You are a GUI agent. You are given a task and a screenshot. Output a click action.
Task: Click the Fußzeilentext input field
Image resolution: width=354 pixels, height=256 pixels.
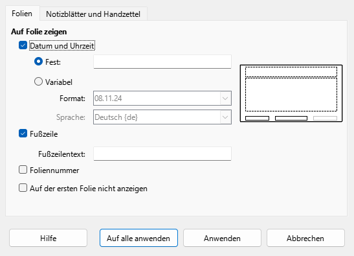coord(162,154)
